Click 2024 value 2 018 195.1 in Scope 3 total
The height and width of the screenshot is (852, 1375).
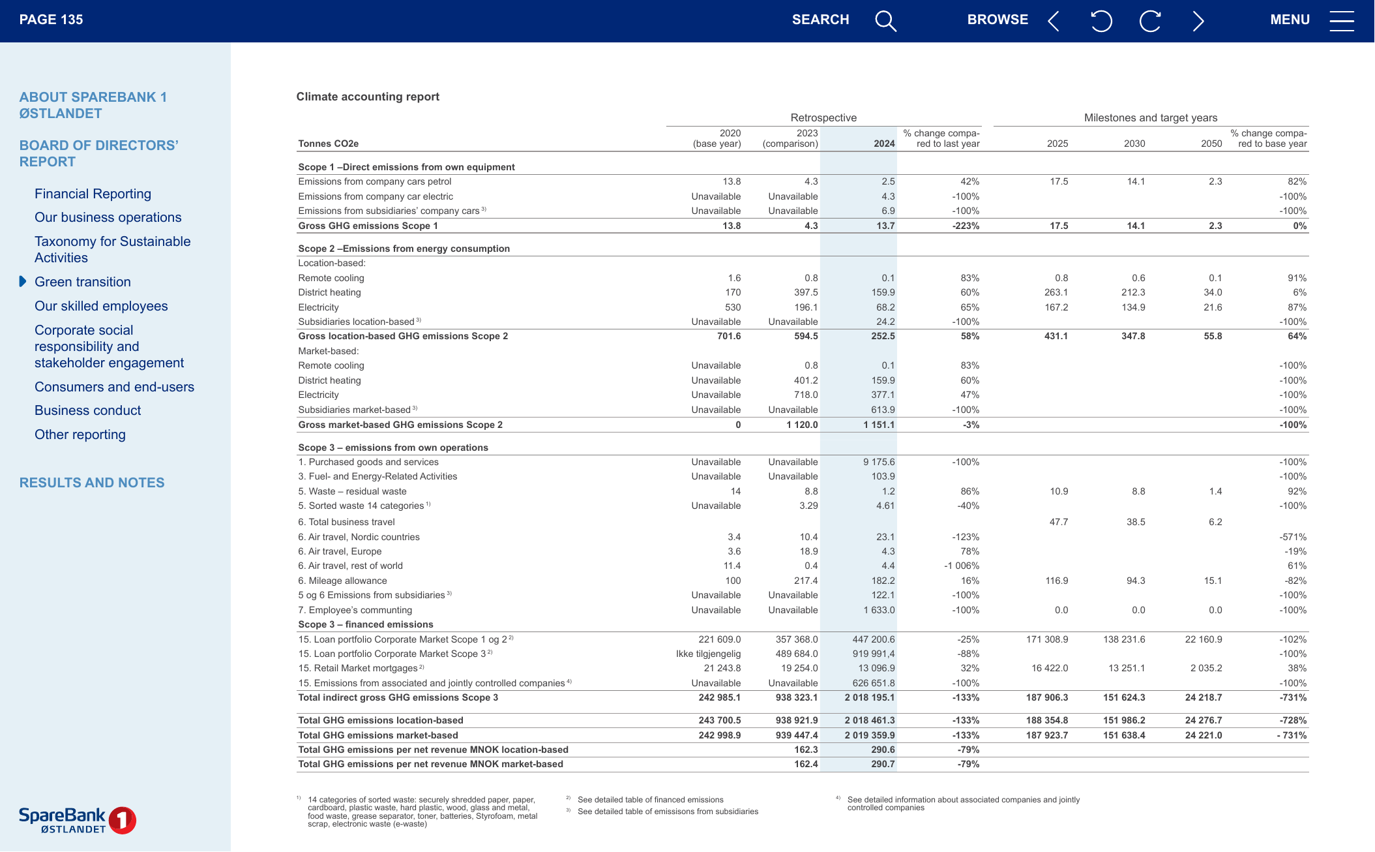pos(870,697)
